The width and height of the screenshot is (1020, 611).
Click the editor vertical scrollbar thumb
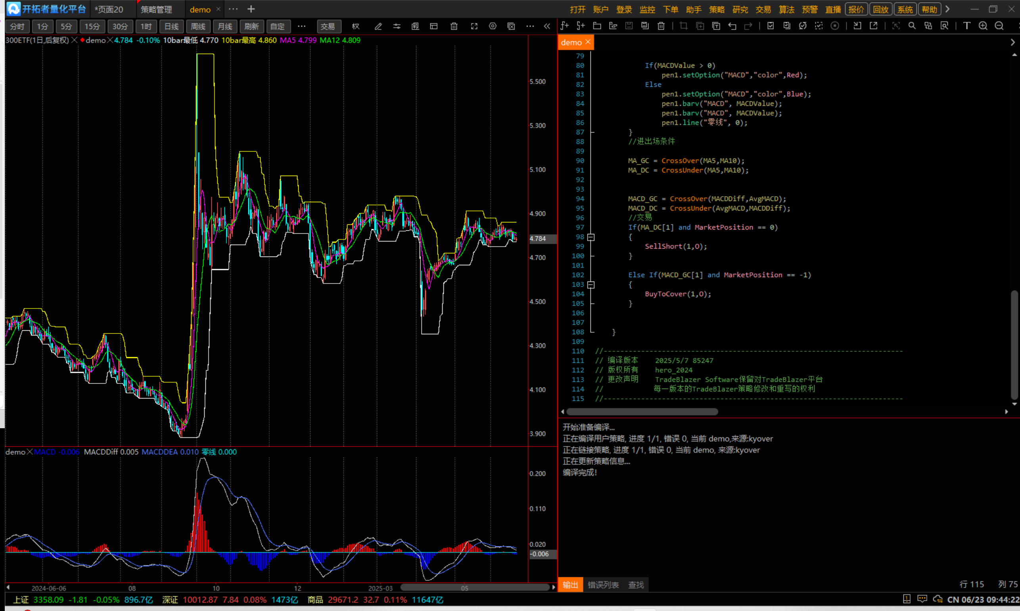click(1014, 345)
